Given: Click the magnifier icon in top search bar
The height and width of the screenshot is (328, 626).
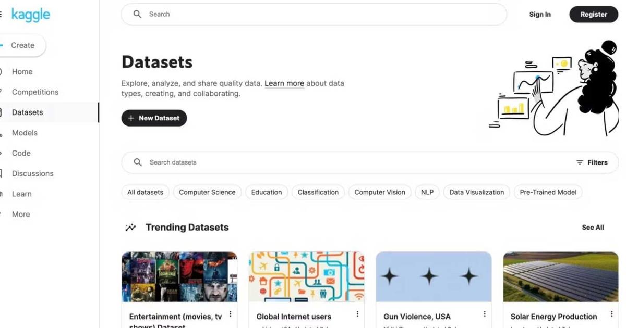Looking at the screenshot, I should point(137,15).
